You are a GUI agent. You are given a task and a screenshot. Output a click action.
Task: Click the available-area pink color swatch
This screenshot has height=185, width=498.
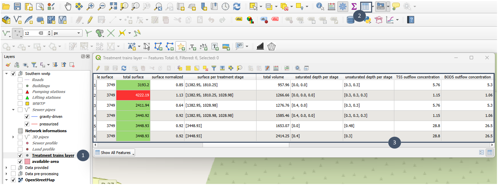(x=27, y=161)
